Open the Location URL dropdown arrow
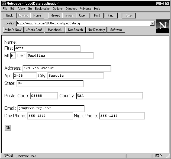171x159 pixels. point(152,24)
